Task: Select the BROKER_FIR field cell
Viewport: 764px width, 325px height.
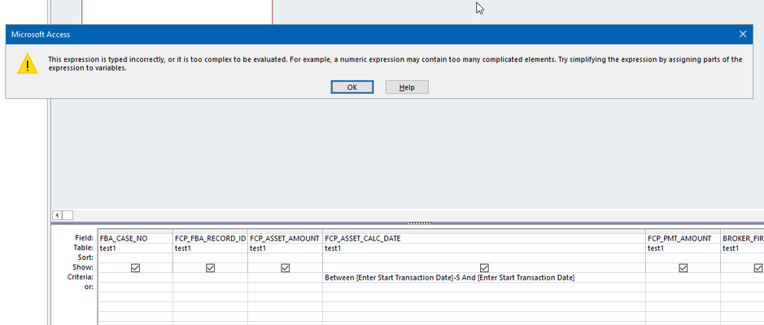Action: [743, 238]
